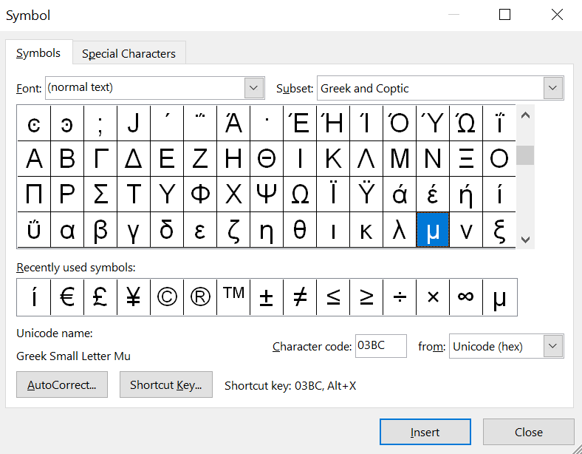Select the copyright symbol in recent symbols

pos(167,297)
